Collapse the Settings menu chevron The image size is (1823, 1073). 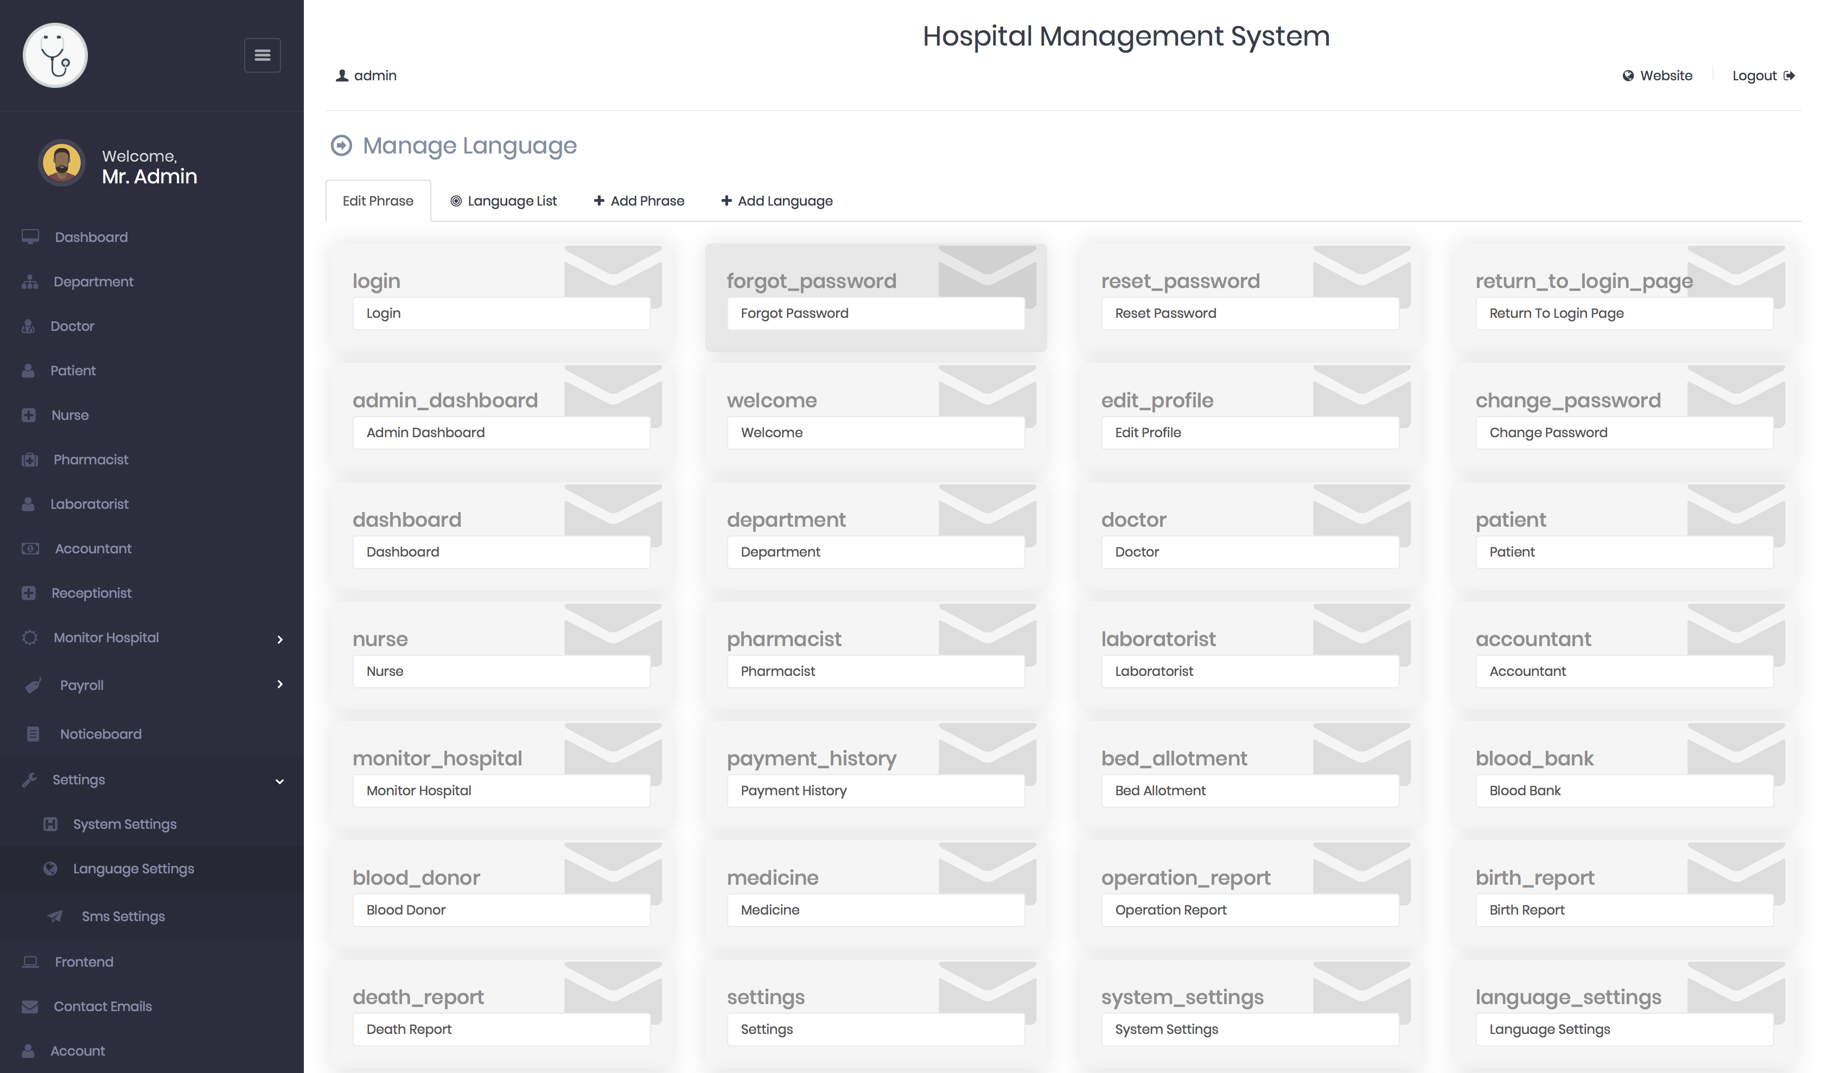[x=280, y=782]
